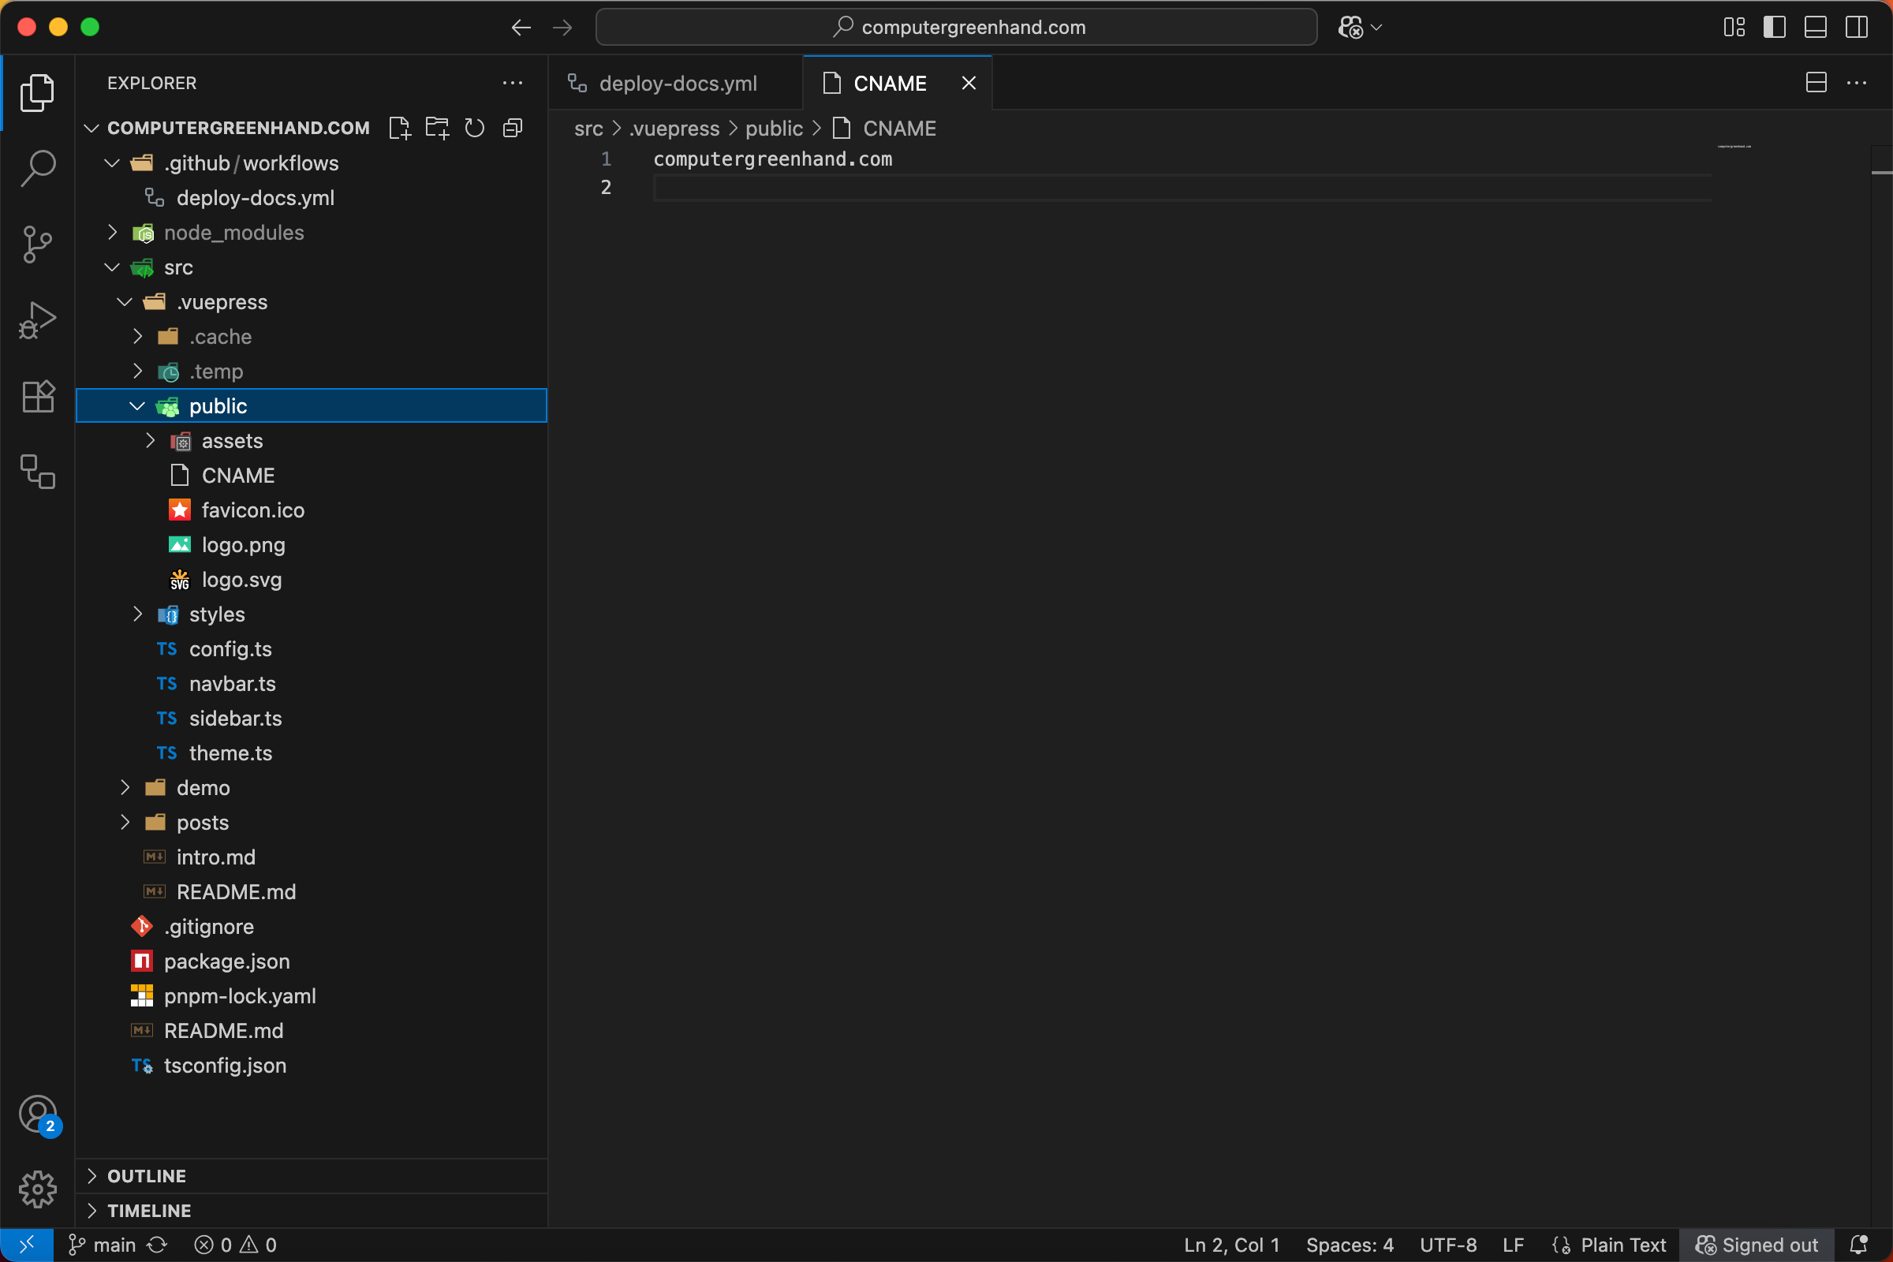
Task: Expand the TIMELINE section
Action: (x=312, y=1211)
